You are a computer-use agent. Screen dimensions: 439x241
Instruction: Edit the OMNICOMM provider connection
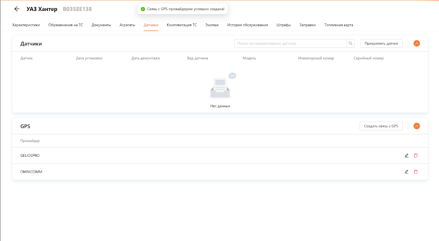[x=406, y=172]
